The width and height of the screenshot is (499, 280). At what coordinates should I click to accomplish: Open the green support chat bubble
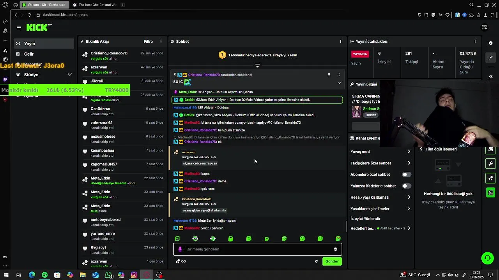tap(487, 258)
